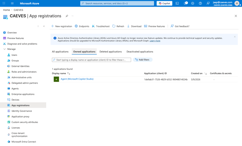Refresh the applications list

[118, 26]
